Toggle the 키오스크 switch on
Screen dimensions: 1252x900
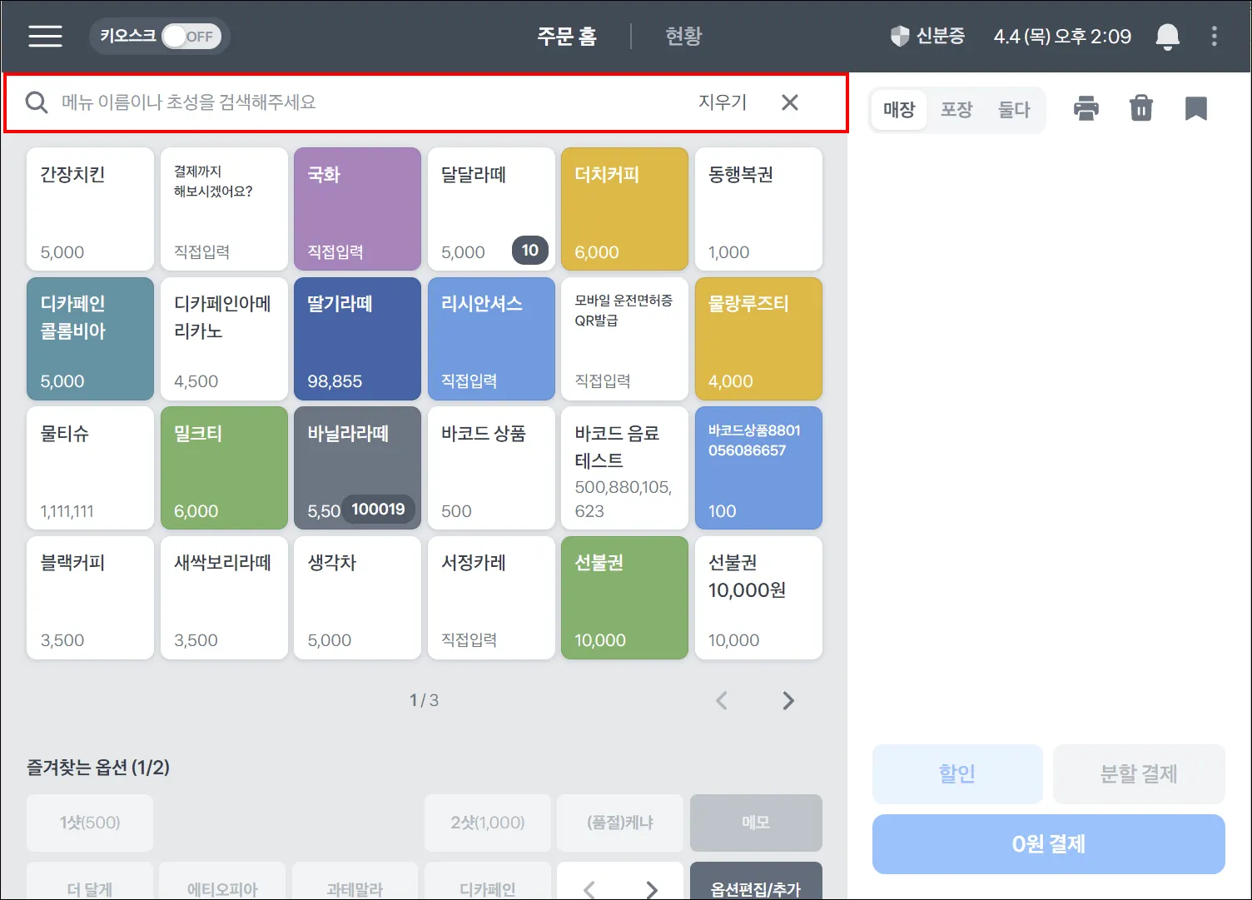[x=191, y=37]
